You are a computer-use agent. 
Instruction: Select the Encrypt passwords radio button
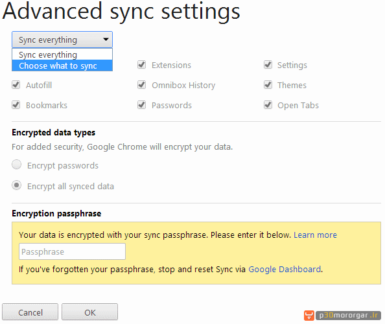tap(17, 165)
